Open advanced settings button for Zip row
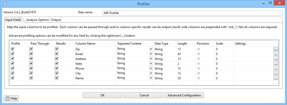287x105 pixels. point(276,49)
